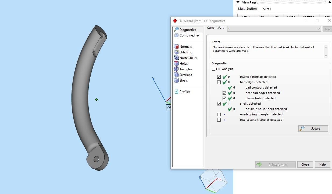The width and height of the screenshot is (332, 194).
Task: Click the green point marker in viewport
Action: click(97, 100)
